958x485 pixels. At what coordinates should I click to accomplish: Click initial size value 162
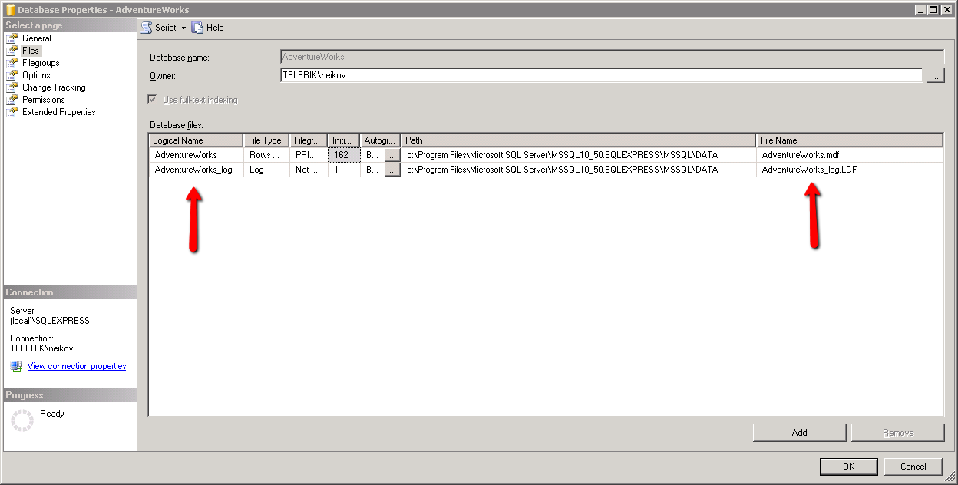(344, 155)
